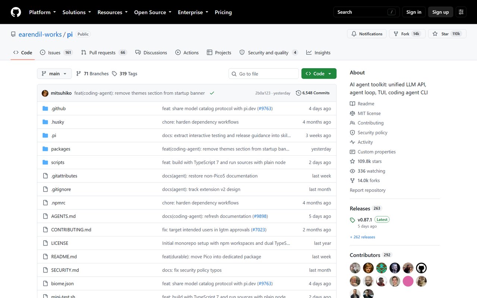Click the bell icon on the Notifications button
This screenshot has width=477, height=298.
pos(354,34)
